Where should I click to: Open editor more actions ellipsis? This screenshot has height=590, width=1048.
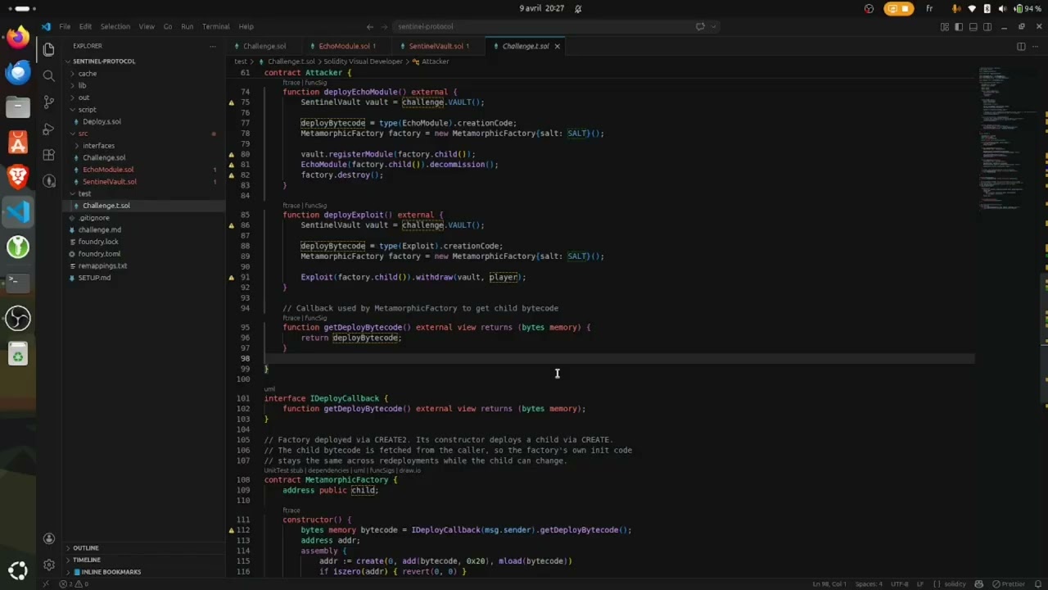coord(1035,46)
